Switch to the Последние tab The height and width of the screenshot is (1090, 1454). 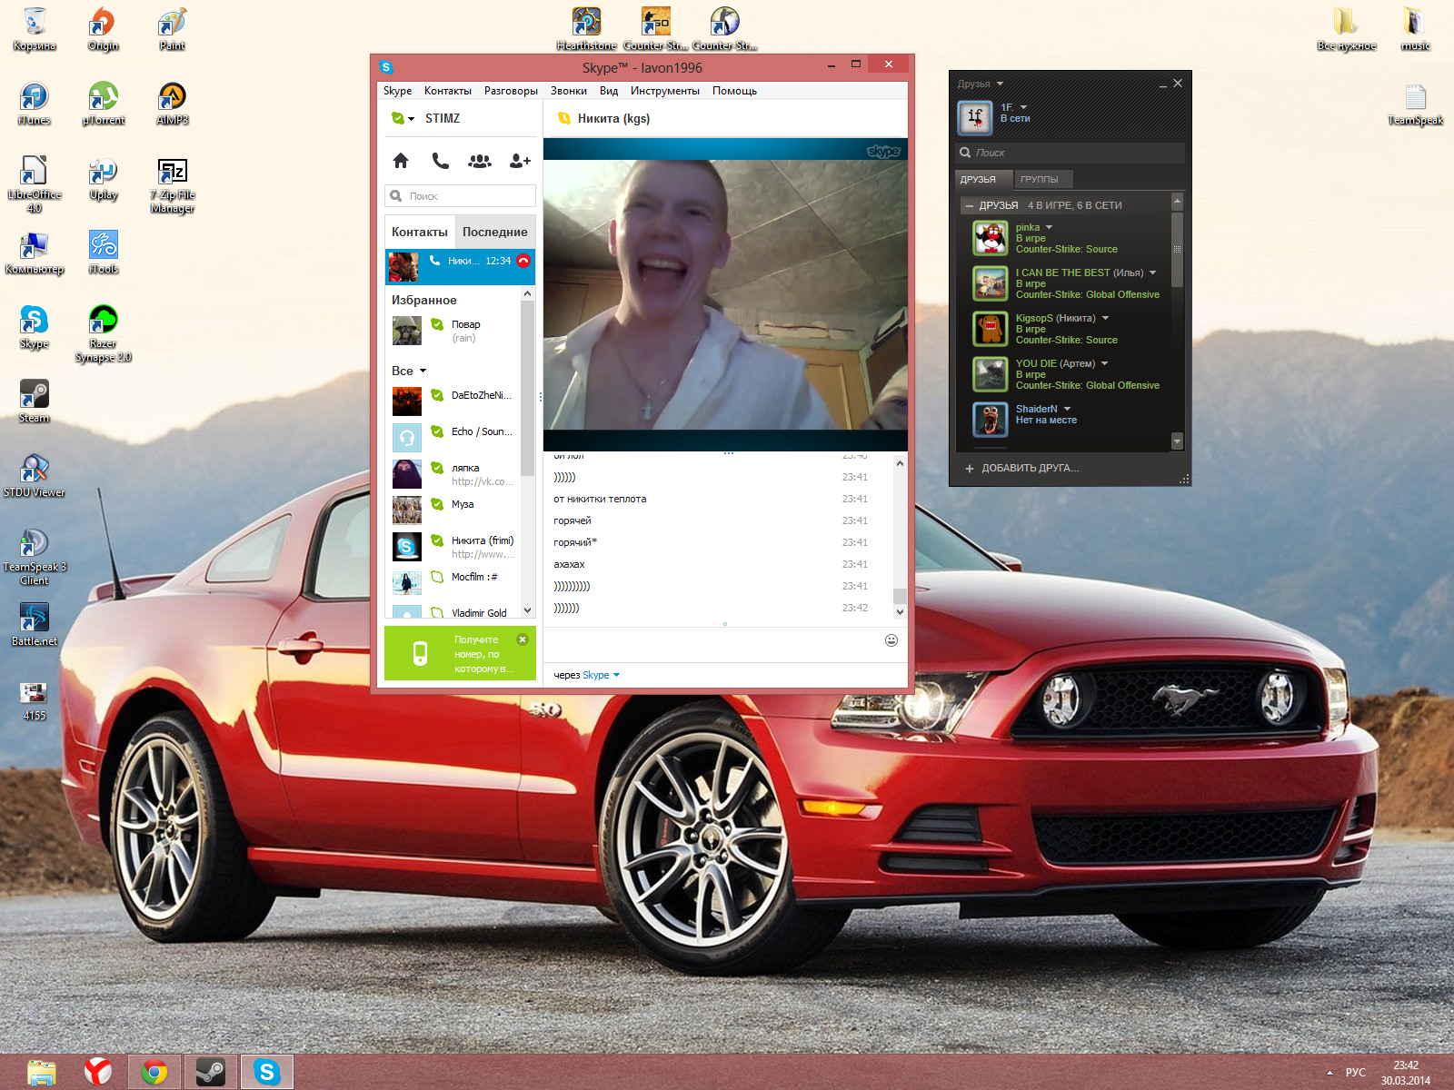[494, 232]
